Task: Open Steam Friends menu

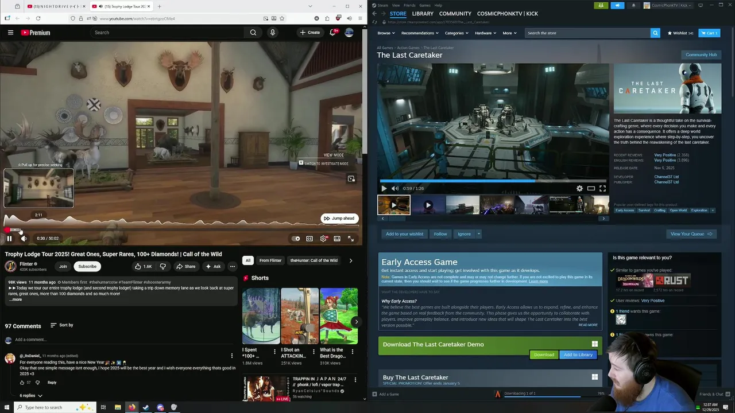Action: 409,5
